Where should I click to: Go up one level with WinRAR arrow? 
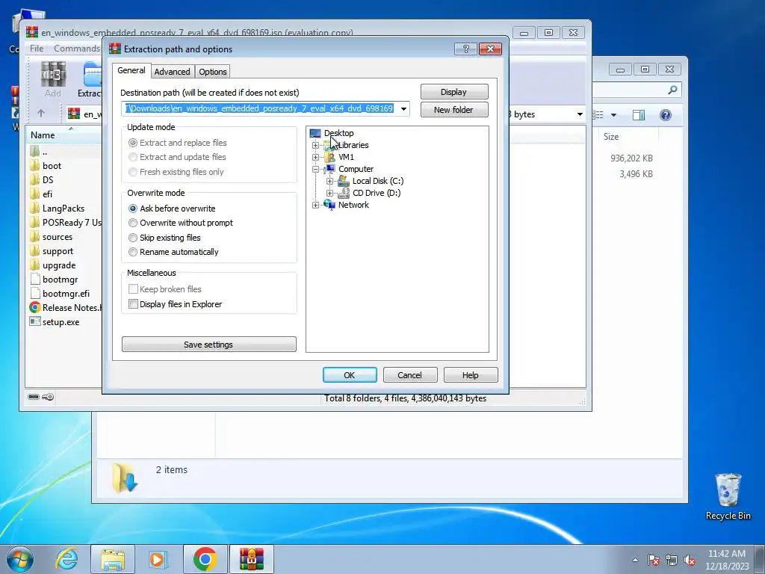pos(41,114)
